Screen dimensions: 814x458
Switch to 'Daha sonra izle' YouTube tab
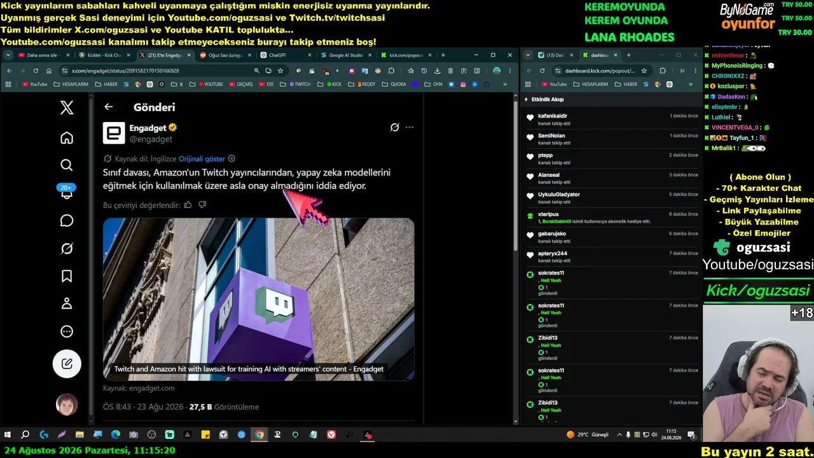(x=45, y=55)
